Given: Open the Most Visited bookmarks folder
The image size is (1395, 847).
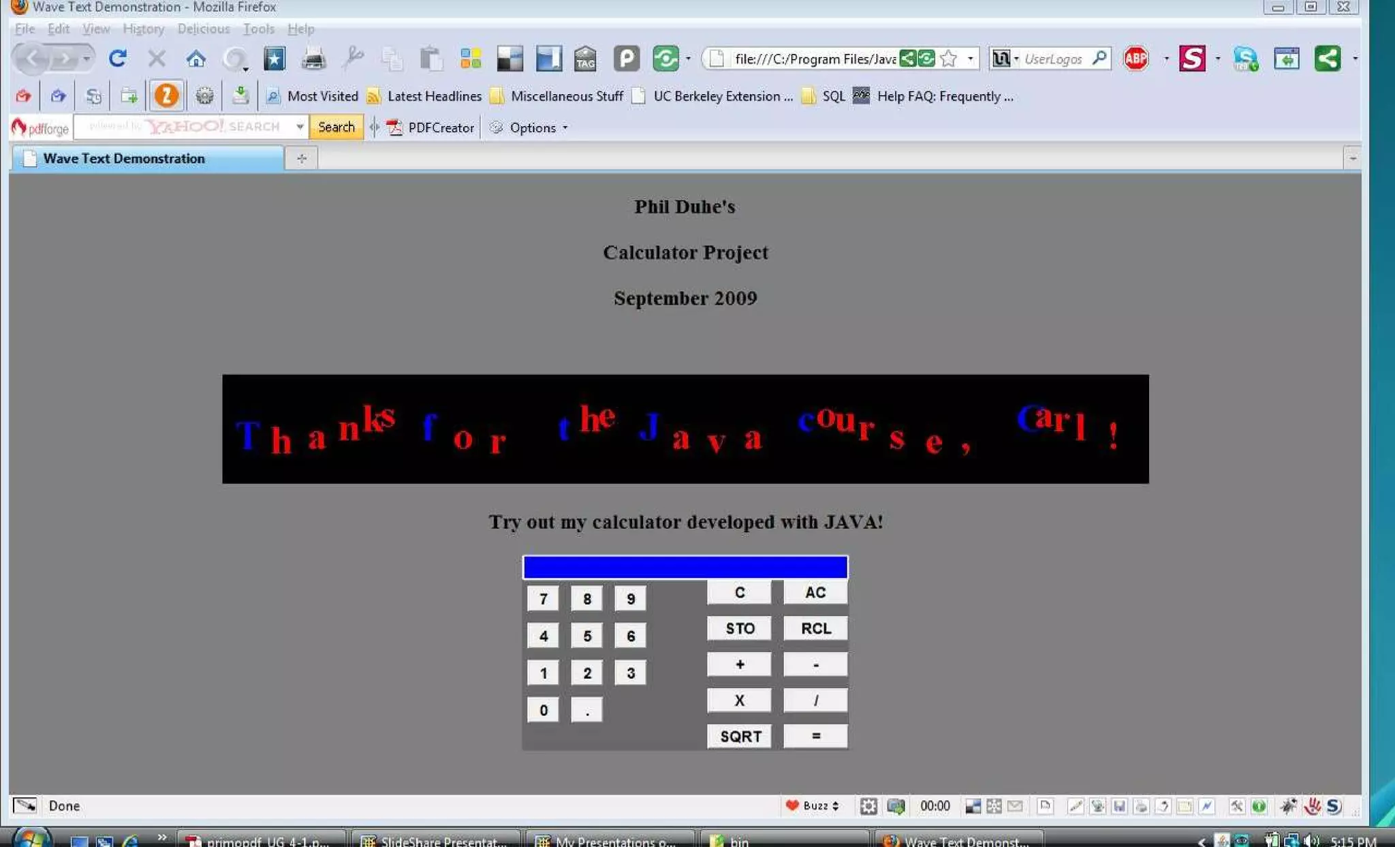Looking at the screenshot, I should (312, 96).
